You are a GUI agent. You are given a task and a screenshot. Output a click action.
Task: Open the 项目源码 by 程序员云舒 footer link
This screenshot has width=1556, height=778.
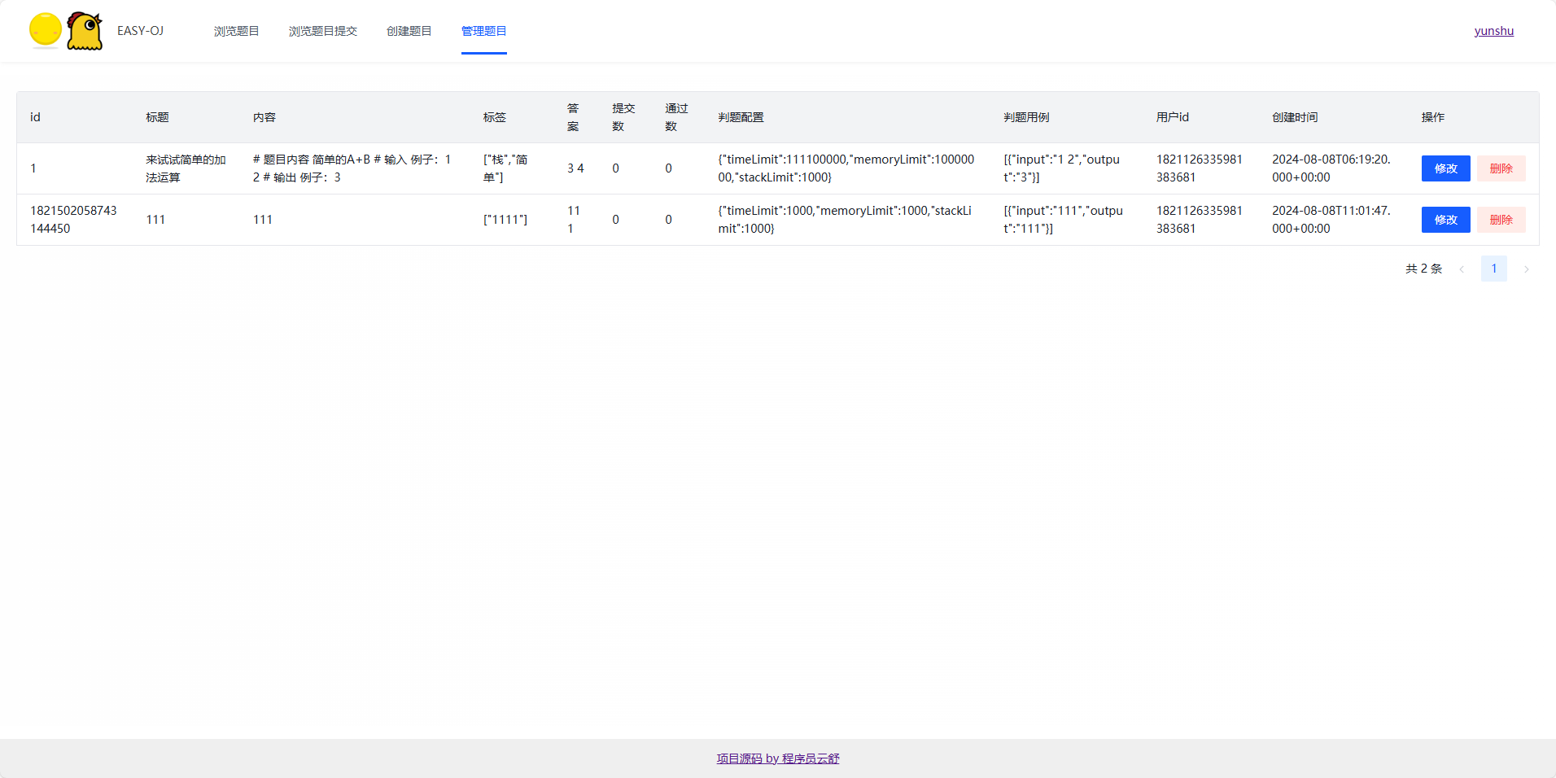pyautogui.click(x=777, y=758)
